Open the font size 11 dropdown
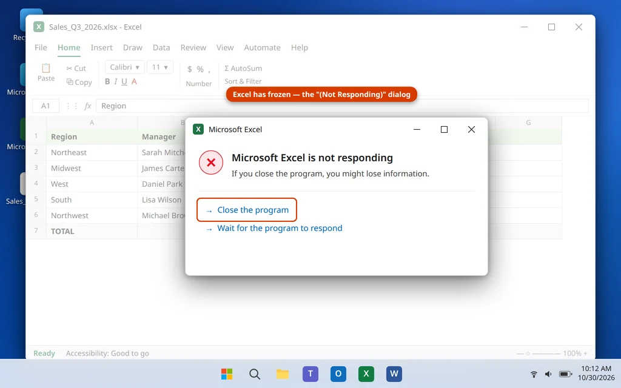The width and height of the screenshot is (621, 388). point(160,67)
